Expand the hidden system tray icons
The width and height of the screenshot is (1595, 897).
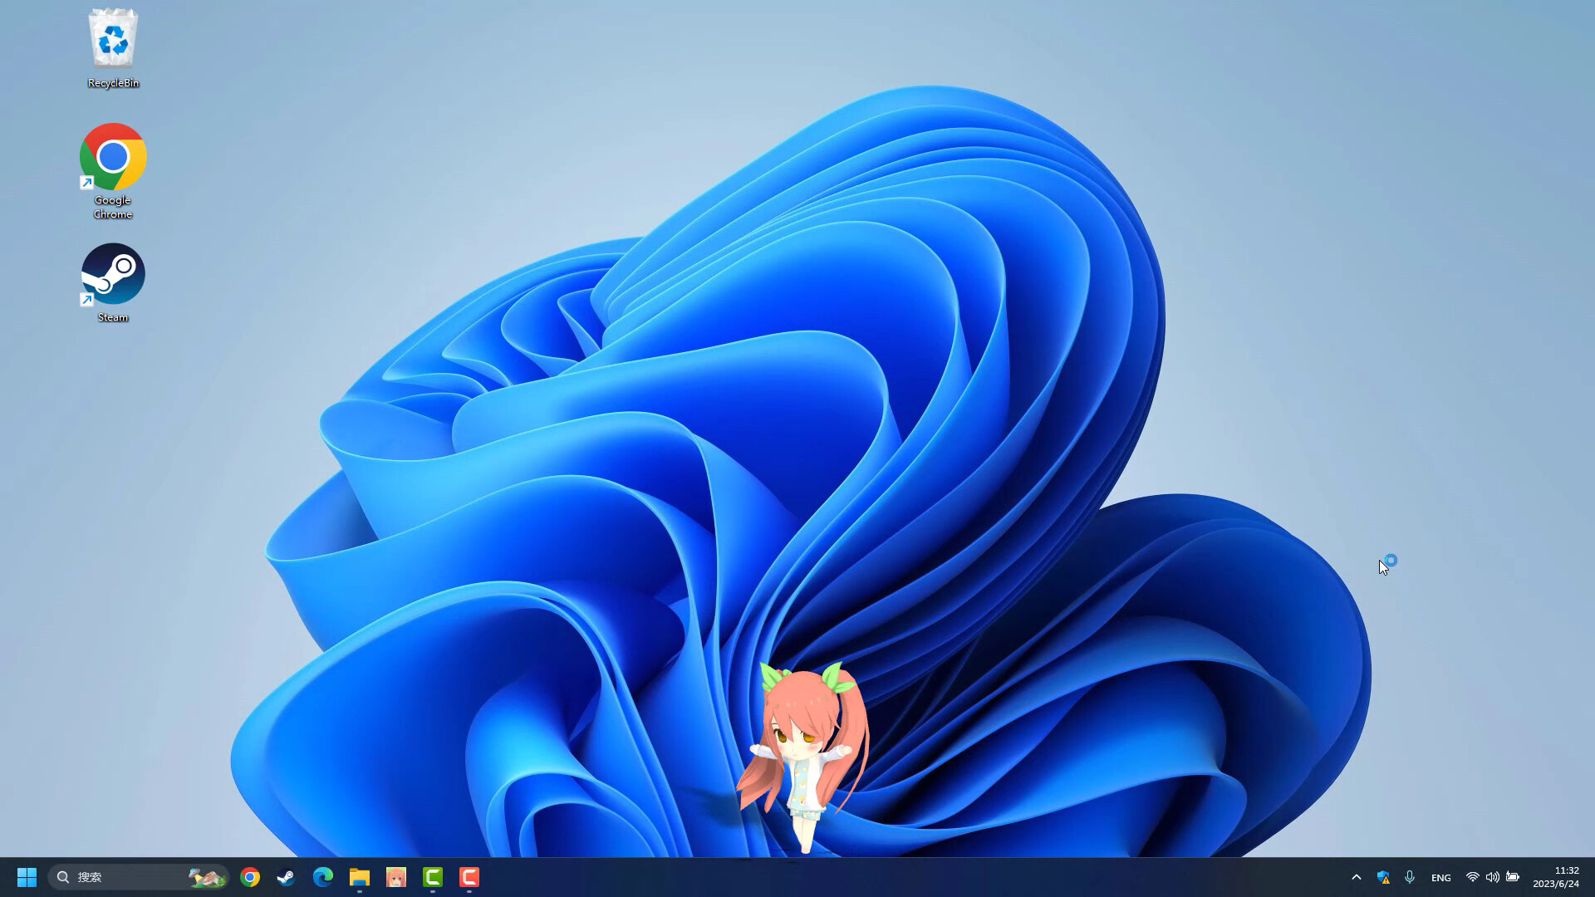pyautogui.click(x=1356, y=876)
